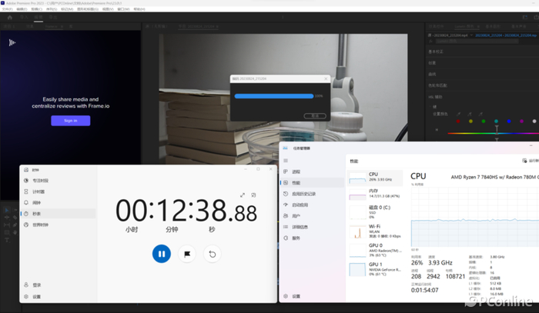Viewport: 539px width, 313px height.
Task: Open the Lumetri 颜色 effect dropdown field
Action: (477, 42)
